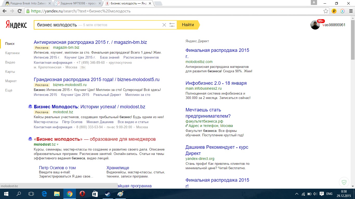Expand 'Ещё' in the left sidebar
Image resolution: width=355 pixels, height=199 pixels.
click(x=9, y=90)
